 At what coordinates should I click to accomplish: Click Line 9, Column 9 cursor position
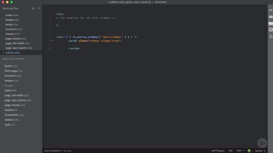52,151
